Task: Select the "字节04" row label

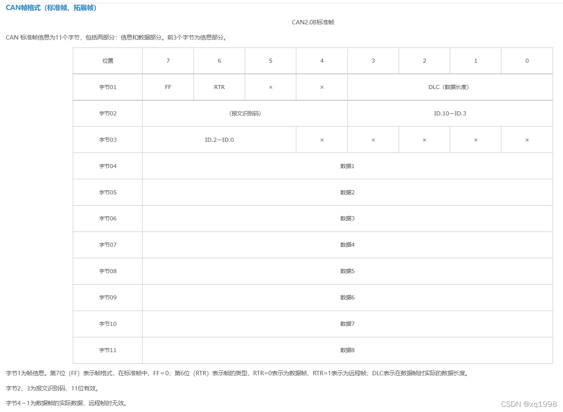Action: (108, 166)
